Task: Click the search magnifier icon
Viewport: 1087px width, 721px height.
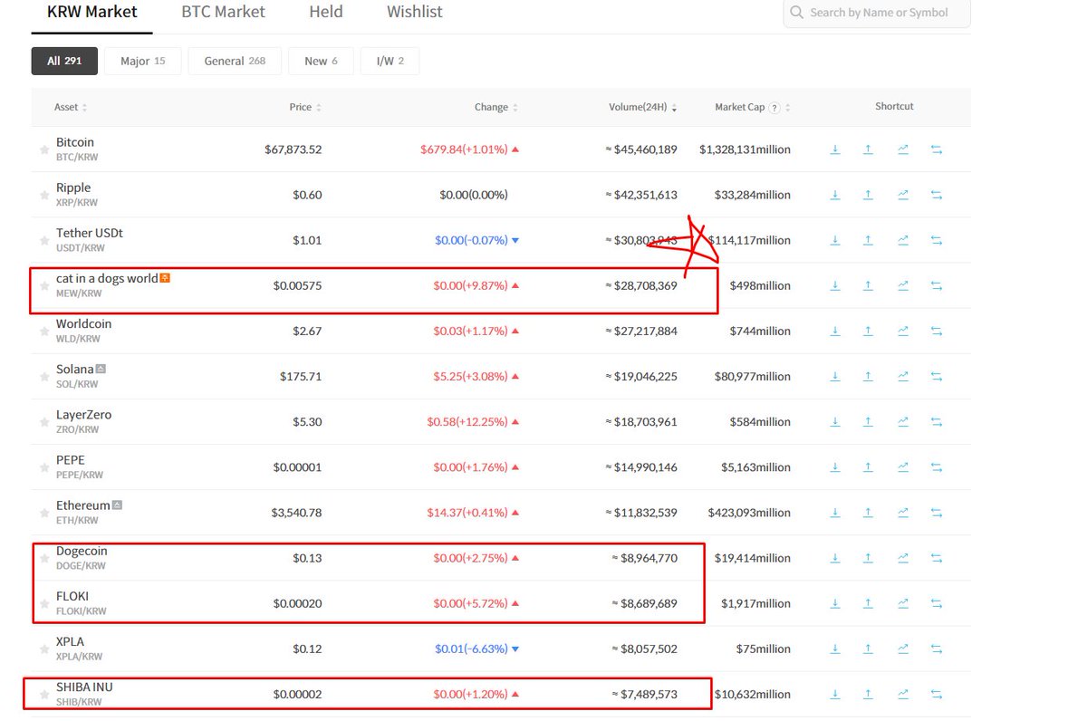Action: pos(796,13)
